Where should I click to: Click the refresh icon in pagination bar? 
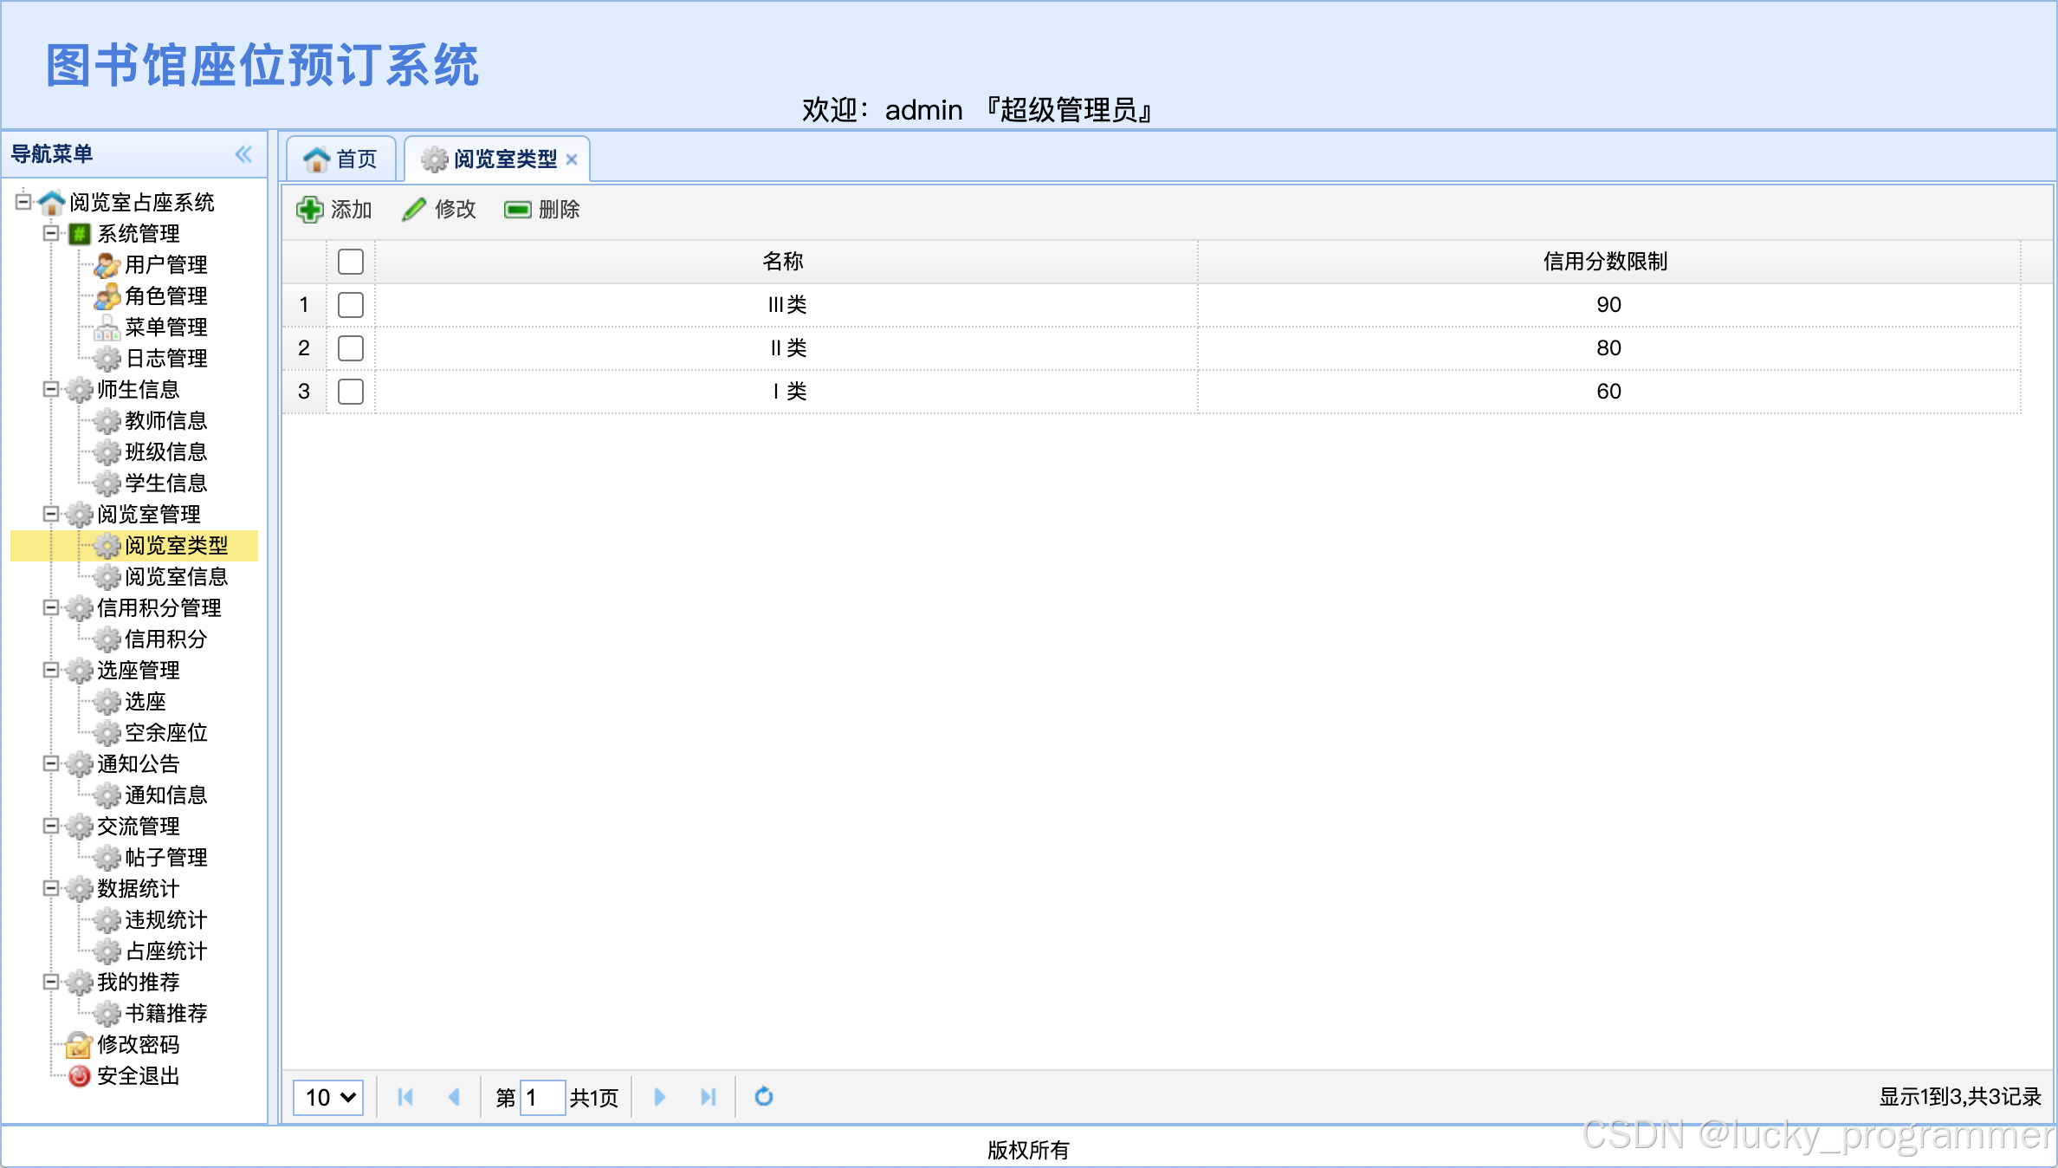tap(763, 1097)
